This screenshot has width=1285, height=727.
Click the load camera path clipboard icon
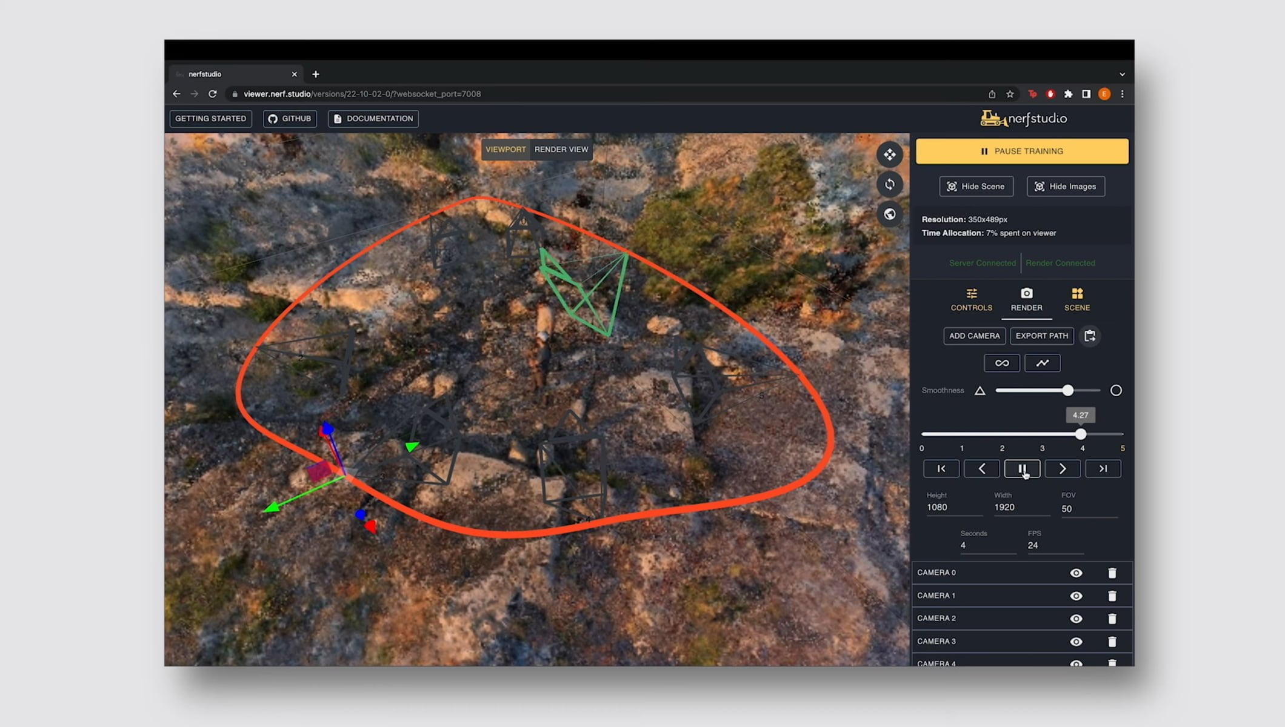1089,336
